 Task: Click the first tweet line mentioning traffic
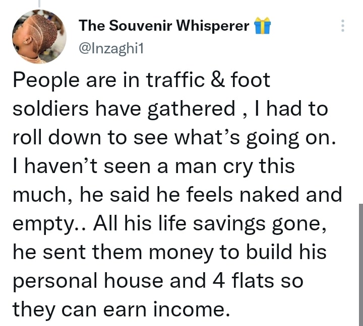pyautogui.click(x=142, y=80)
